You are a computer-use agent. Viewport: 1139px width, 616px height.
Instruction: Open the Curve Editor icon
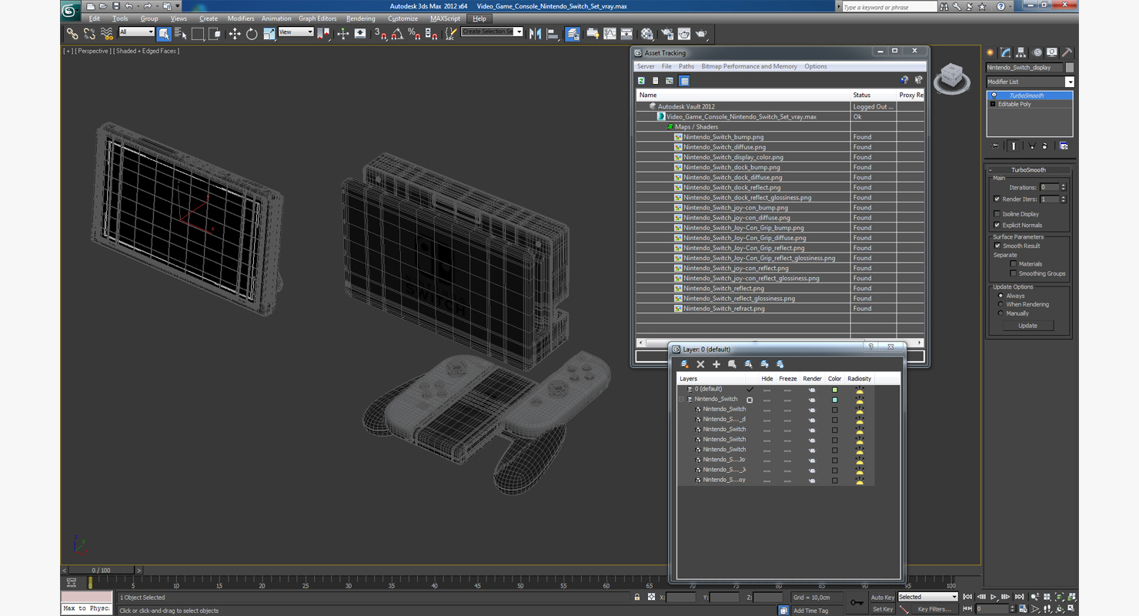[x=610, y=34]
